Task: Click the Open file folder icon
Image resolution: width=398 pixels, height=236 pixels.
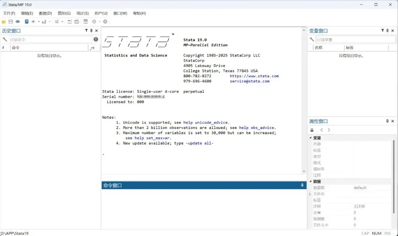Action: 4,22
